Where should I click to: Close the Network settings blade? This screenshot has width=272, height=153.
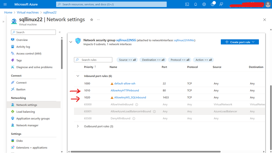pyautogui.click(x=265, y=20)
